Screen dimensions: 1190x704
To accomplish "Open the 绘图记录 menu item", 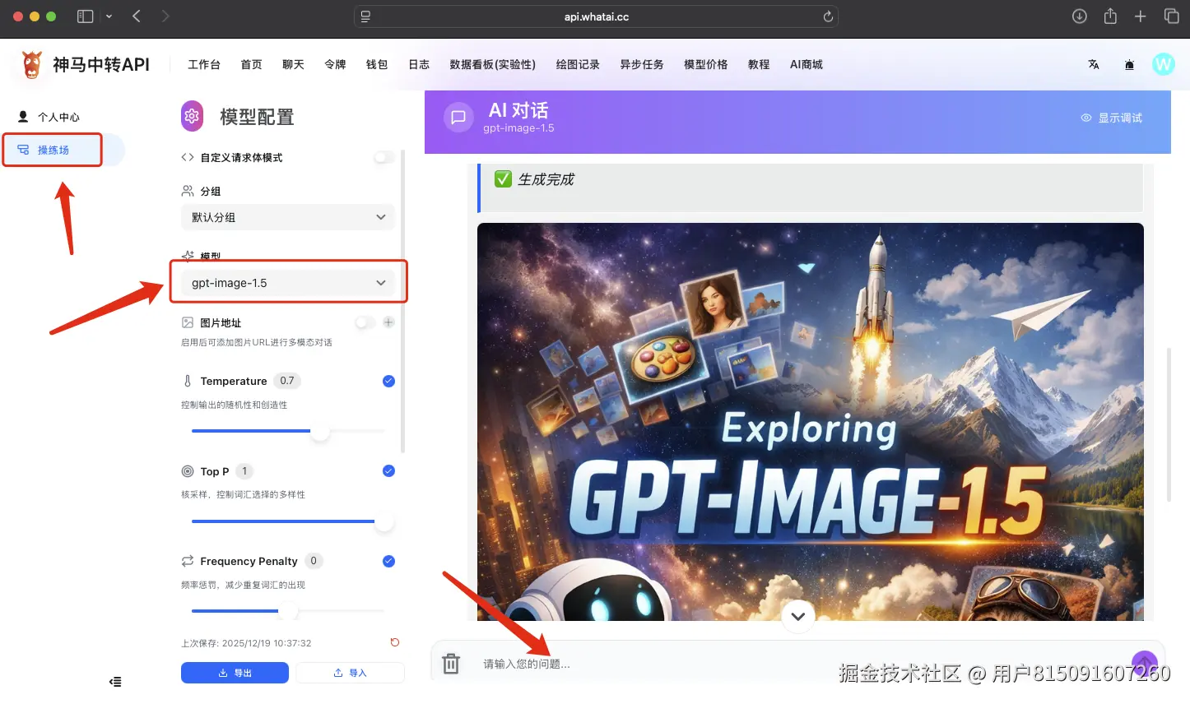I will click(x=577, y=63).
